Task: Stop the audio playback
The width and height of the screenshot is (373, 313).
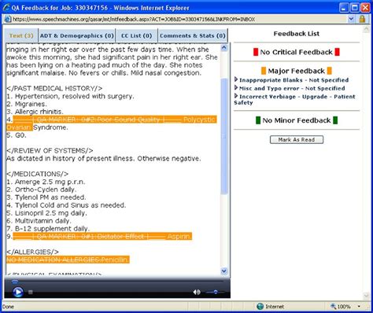Action: tap(31, 292)
